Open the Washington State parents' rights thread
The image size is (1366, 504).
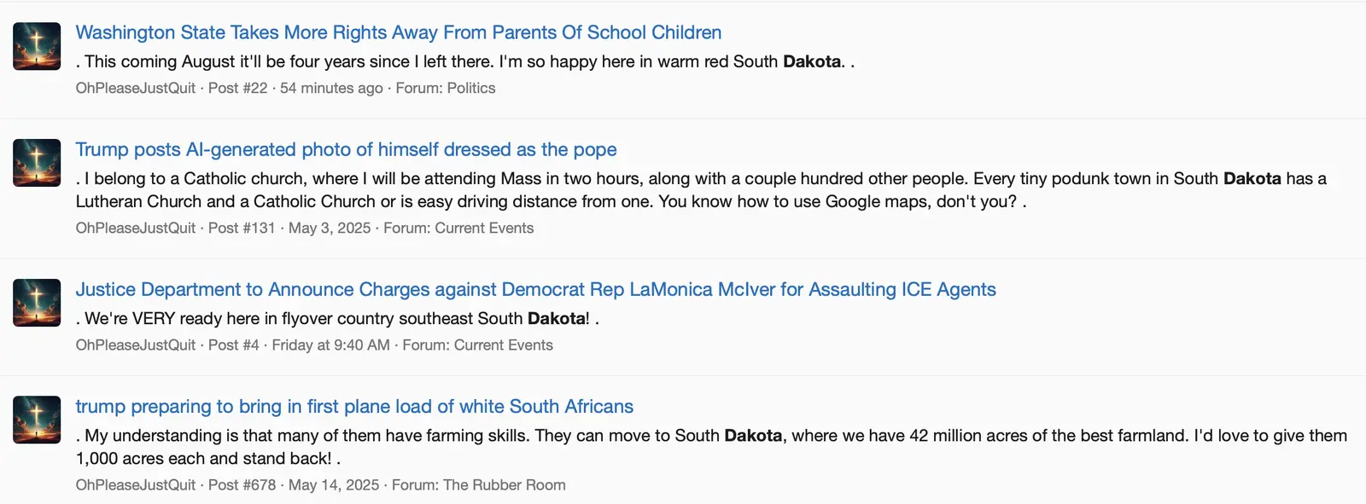(x=398, y=32)
